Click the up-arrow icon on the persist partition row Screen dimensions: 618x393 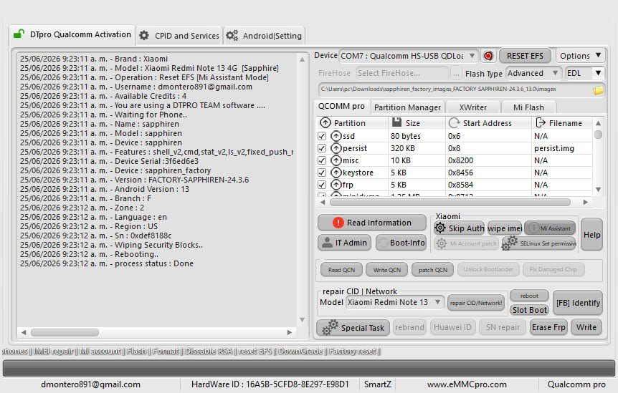click(336, 148)
